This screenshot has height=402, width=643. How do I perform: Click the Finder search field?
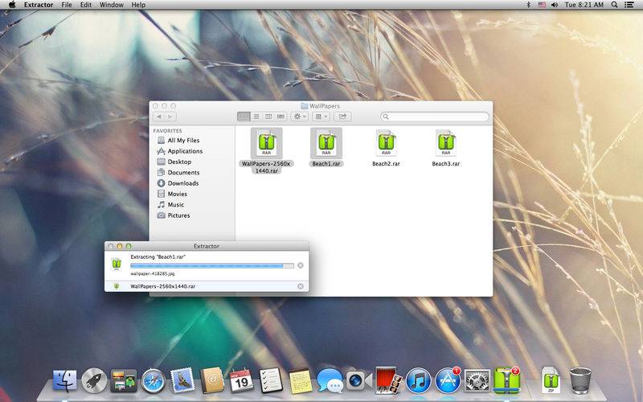tap(435, 117)
